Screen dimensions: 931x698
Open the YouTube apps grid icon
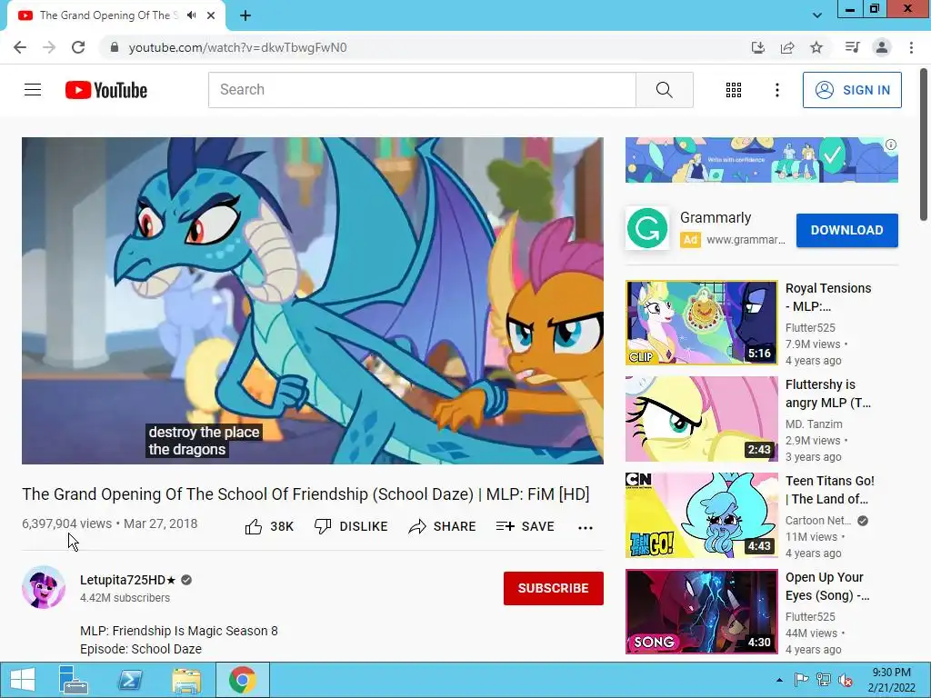[734, 90]
